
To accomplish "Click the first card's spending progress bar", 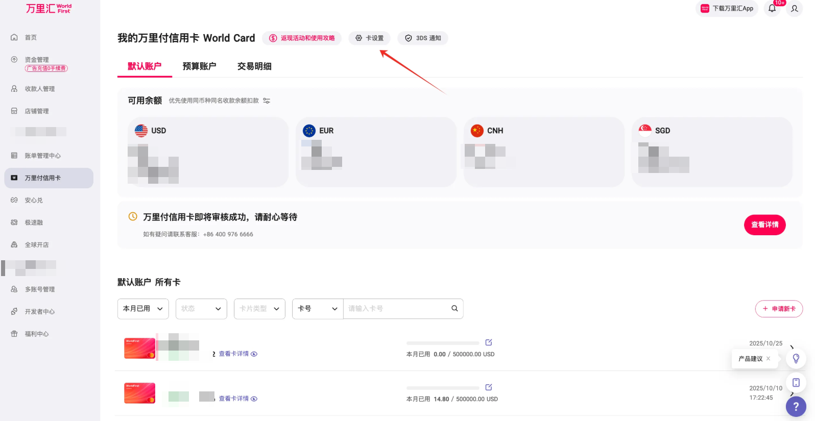I will (442, 343).
